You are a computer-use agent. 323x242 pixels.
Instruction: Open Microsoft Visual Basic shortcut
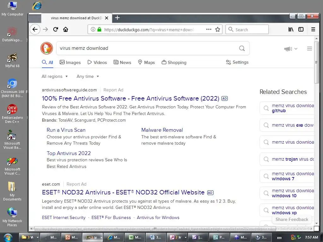[x=12, y=140]
